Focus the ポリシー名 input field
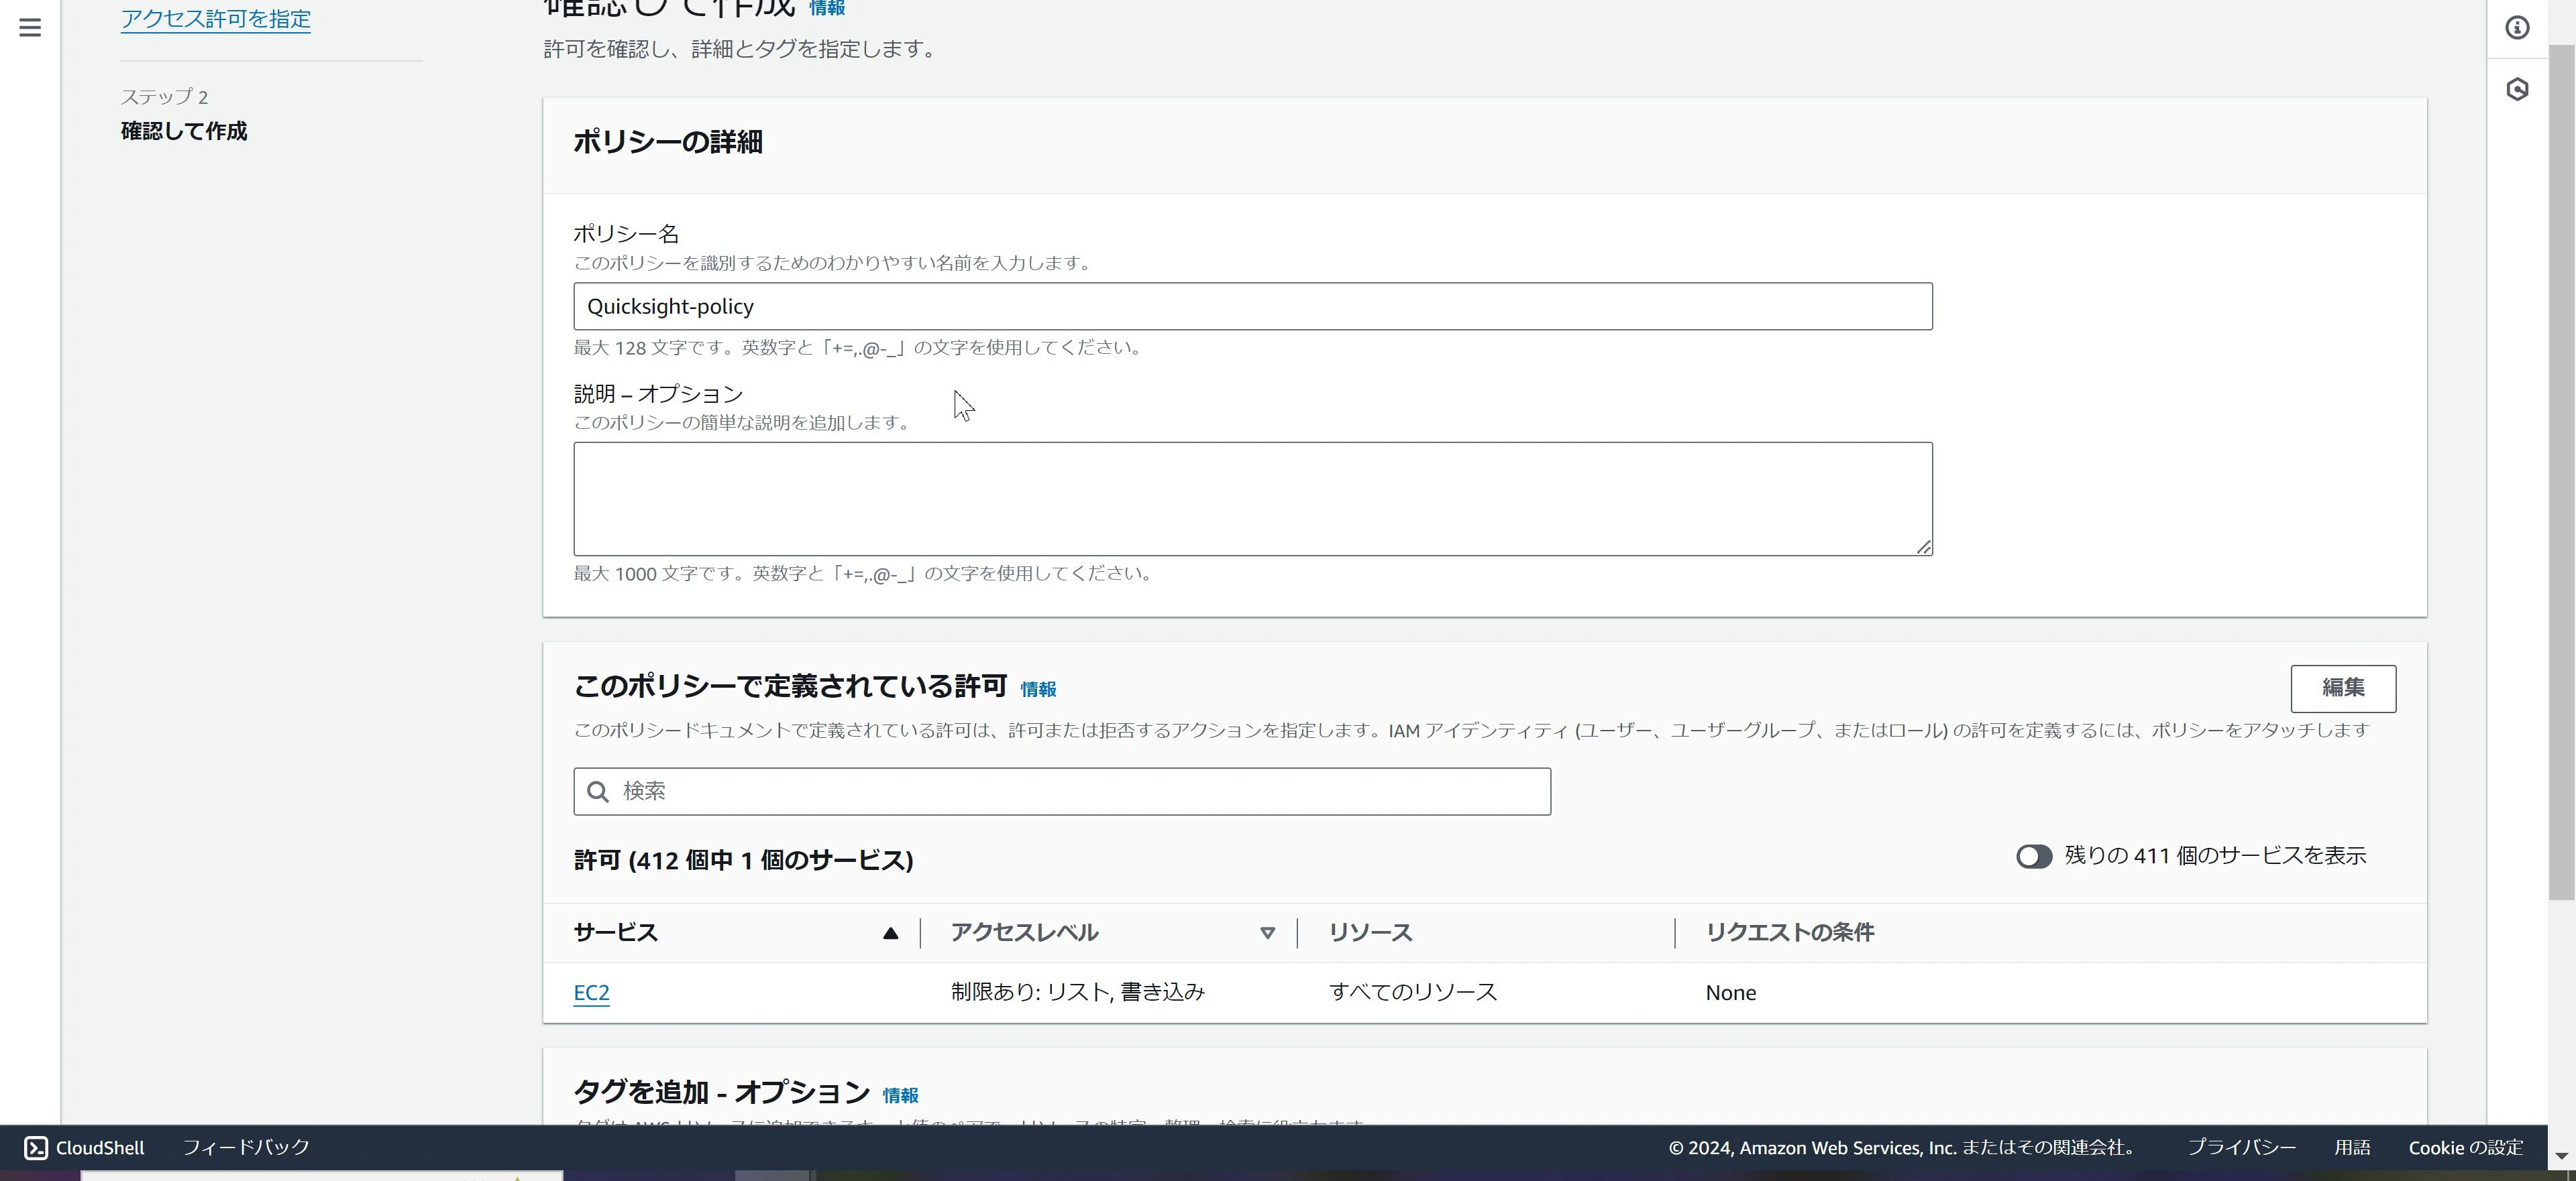 [x=1252, y=306]
